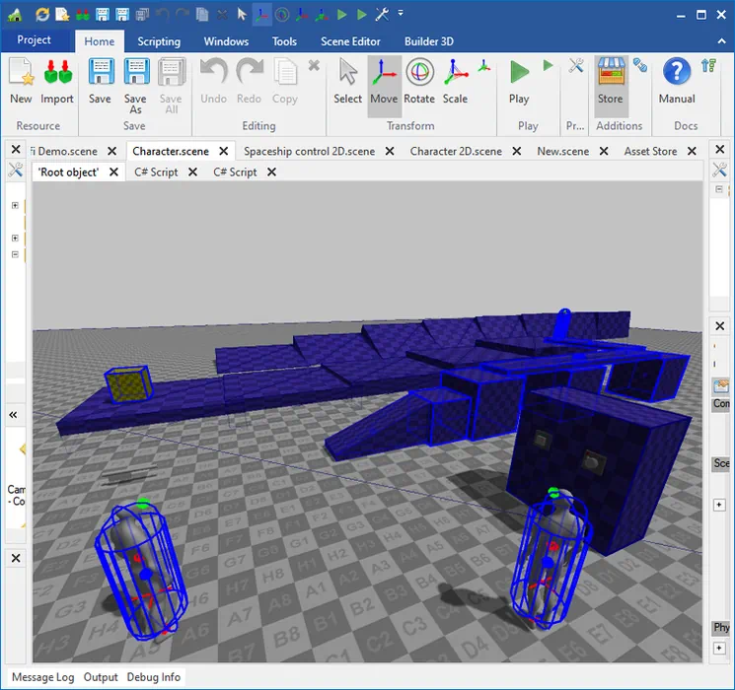This screenshot has height=690, width=735.
Task: Open the Message Log panel
Action: [43, 677]
